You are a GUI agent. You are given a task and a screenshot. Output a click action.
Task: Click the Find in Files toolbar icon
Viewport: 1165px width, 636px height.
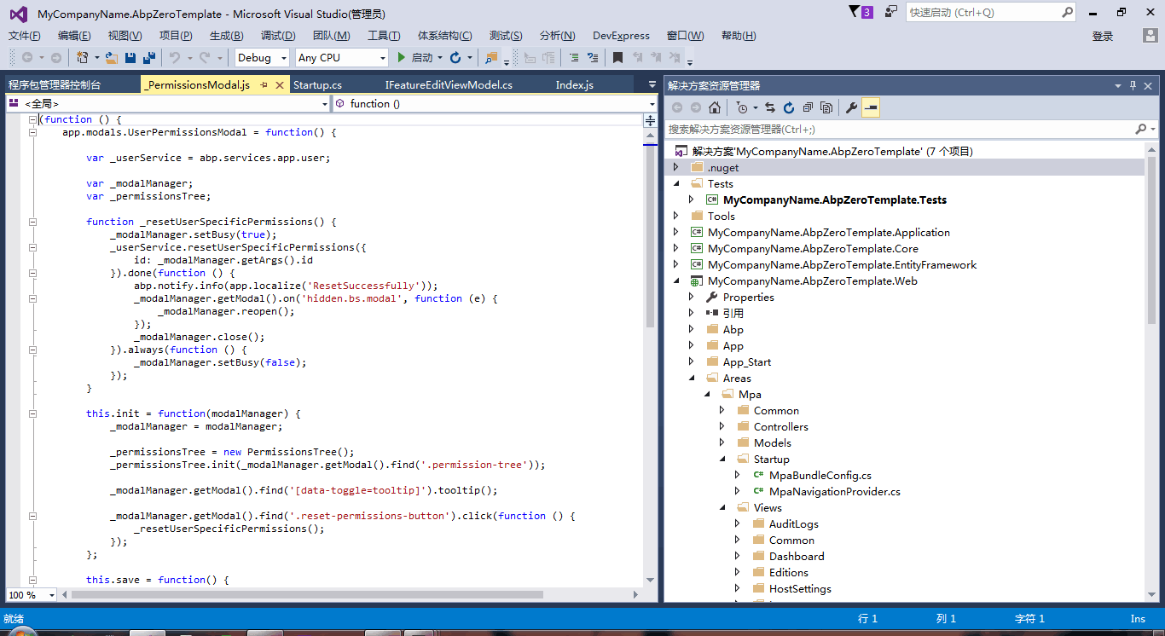pos(490,57)
